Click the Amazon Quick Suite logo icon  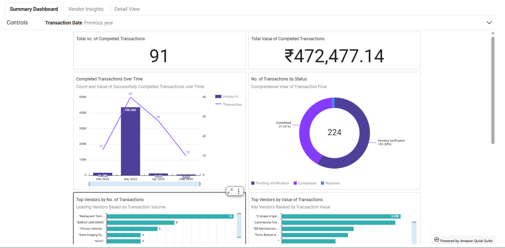click(436, 240)
